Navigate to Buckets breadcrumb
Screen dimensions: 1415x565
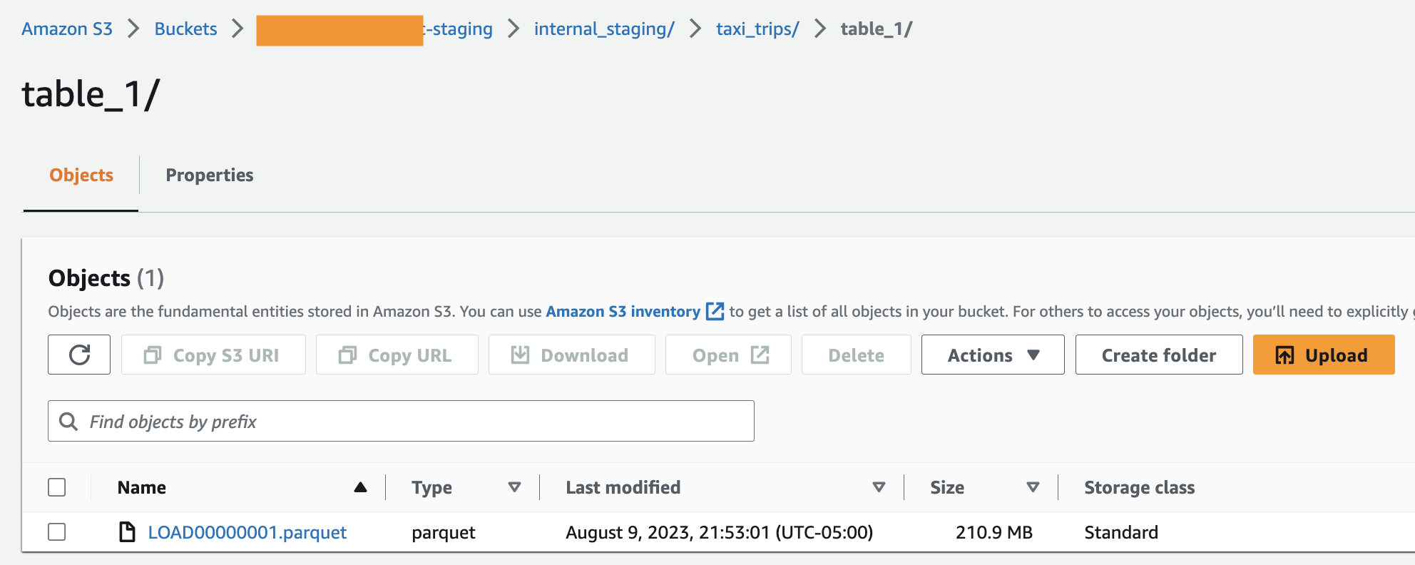click(x=185, y=29)
